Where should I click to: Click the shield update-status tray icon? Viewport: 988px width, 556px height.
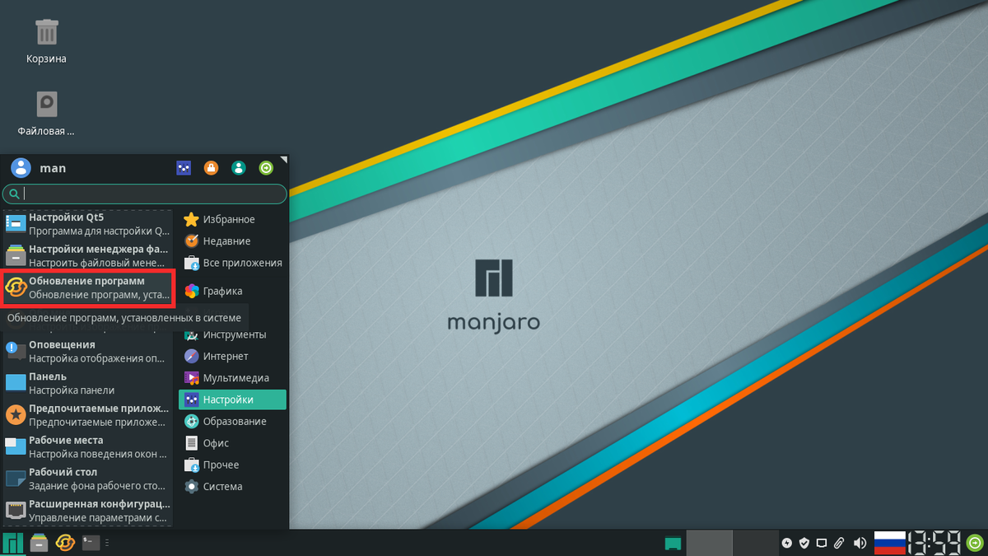(804, 543)
